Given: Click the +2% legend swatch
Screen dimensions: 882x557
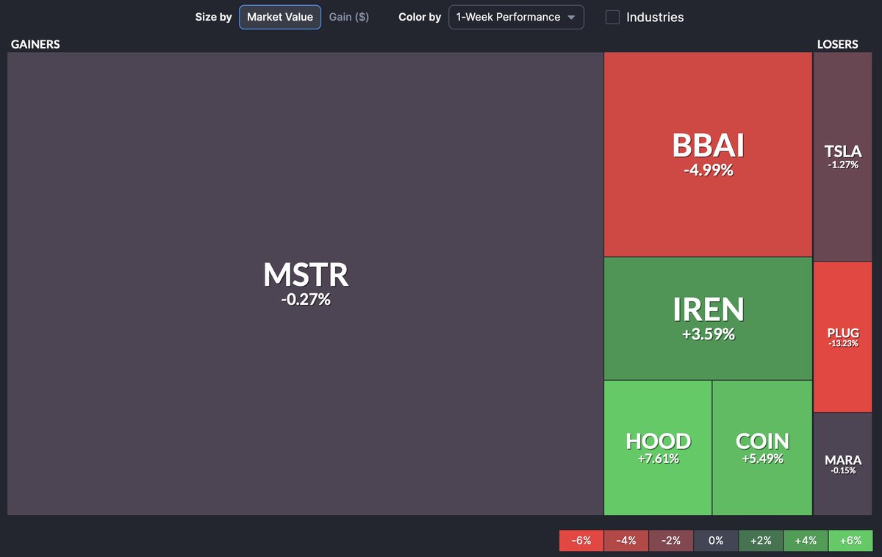Looking at the screenshot, I should pos(761,541).
